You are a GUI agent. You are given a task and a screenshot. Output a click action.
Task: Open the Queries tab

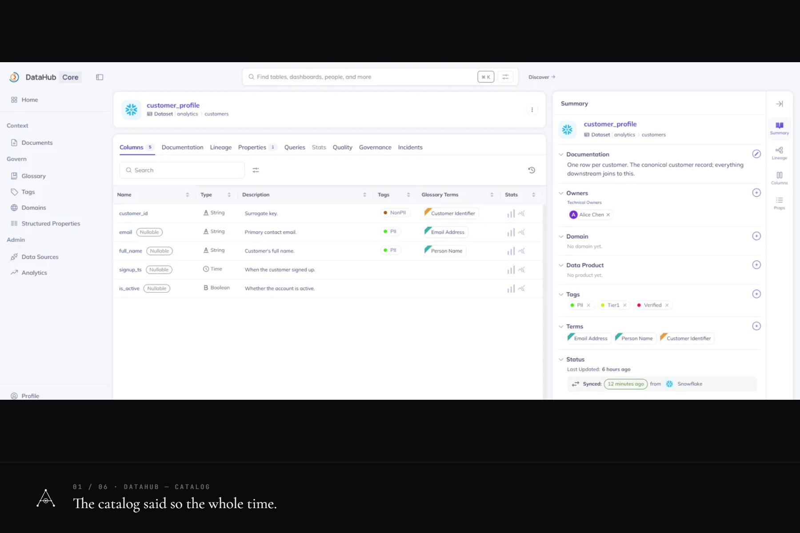tap(295, 147)
